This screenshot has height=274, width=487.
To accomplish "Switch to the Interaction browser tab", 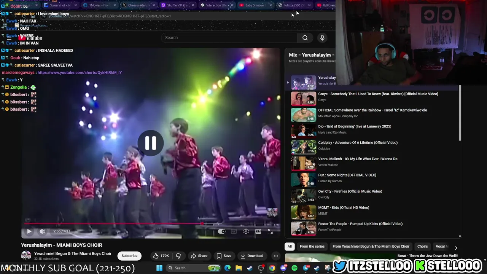I will click(216, 5).
